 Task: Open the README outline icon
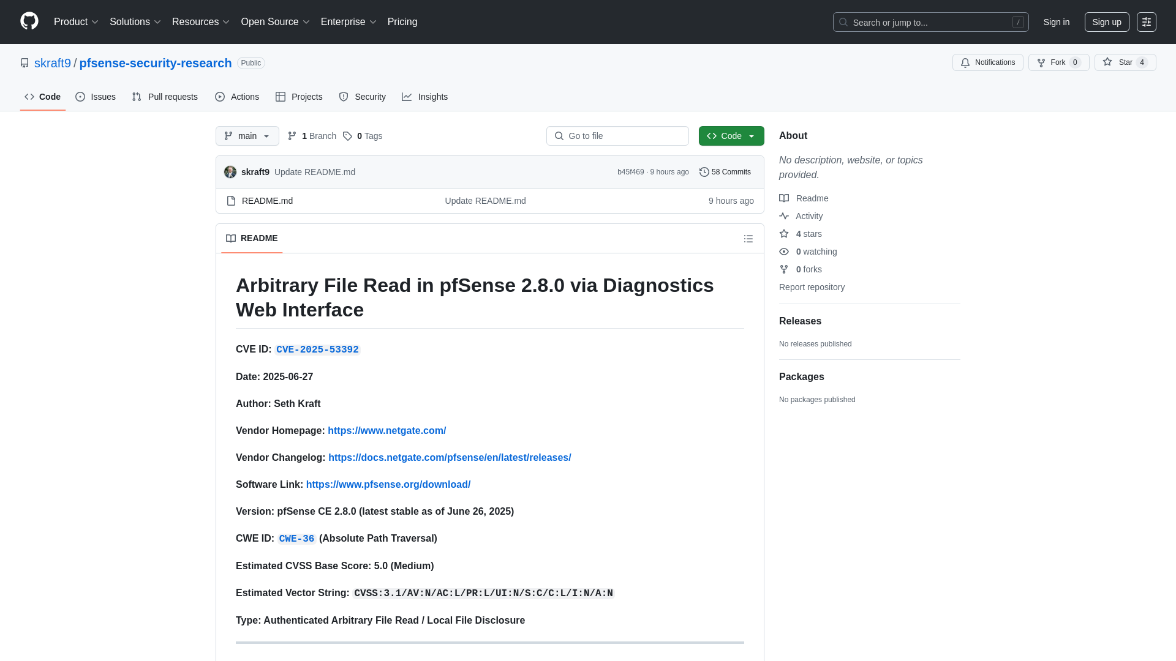click(x=748, y=239)
